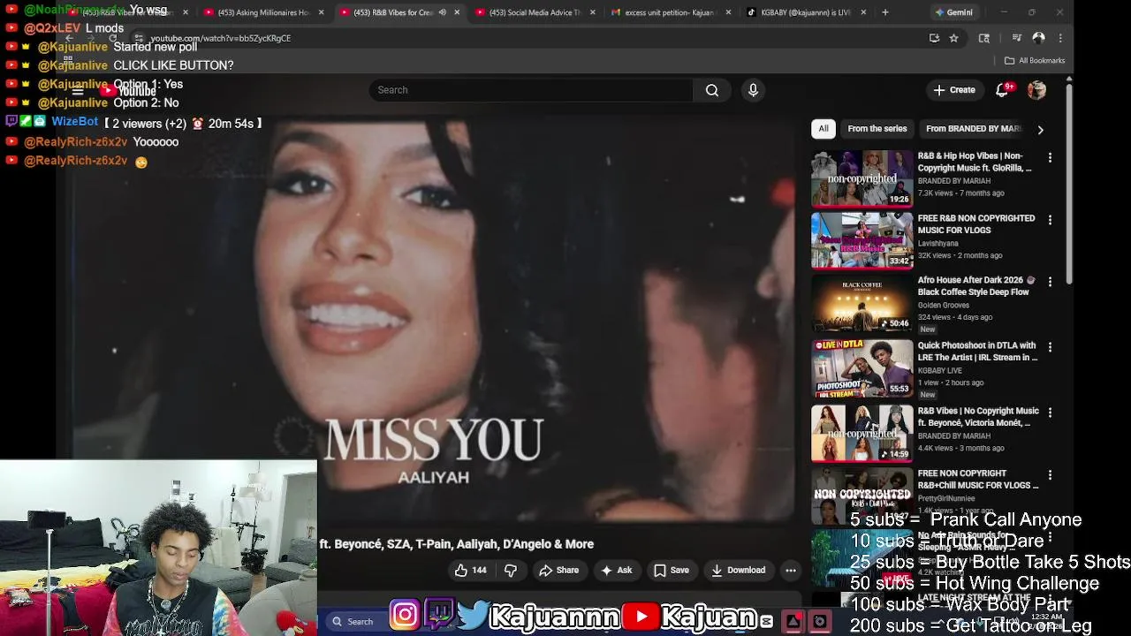
Task: Open options for Quick Photoshoot in DTLA video
Action: click(x=1050, y=347)
